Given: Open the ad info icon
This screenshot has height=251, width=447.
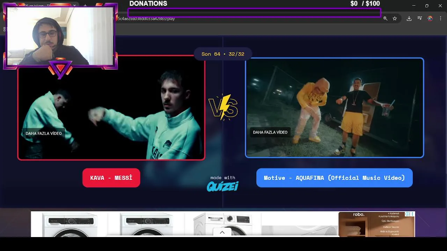Looking at the screenshot, I should 407,214.
